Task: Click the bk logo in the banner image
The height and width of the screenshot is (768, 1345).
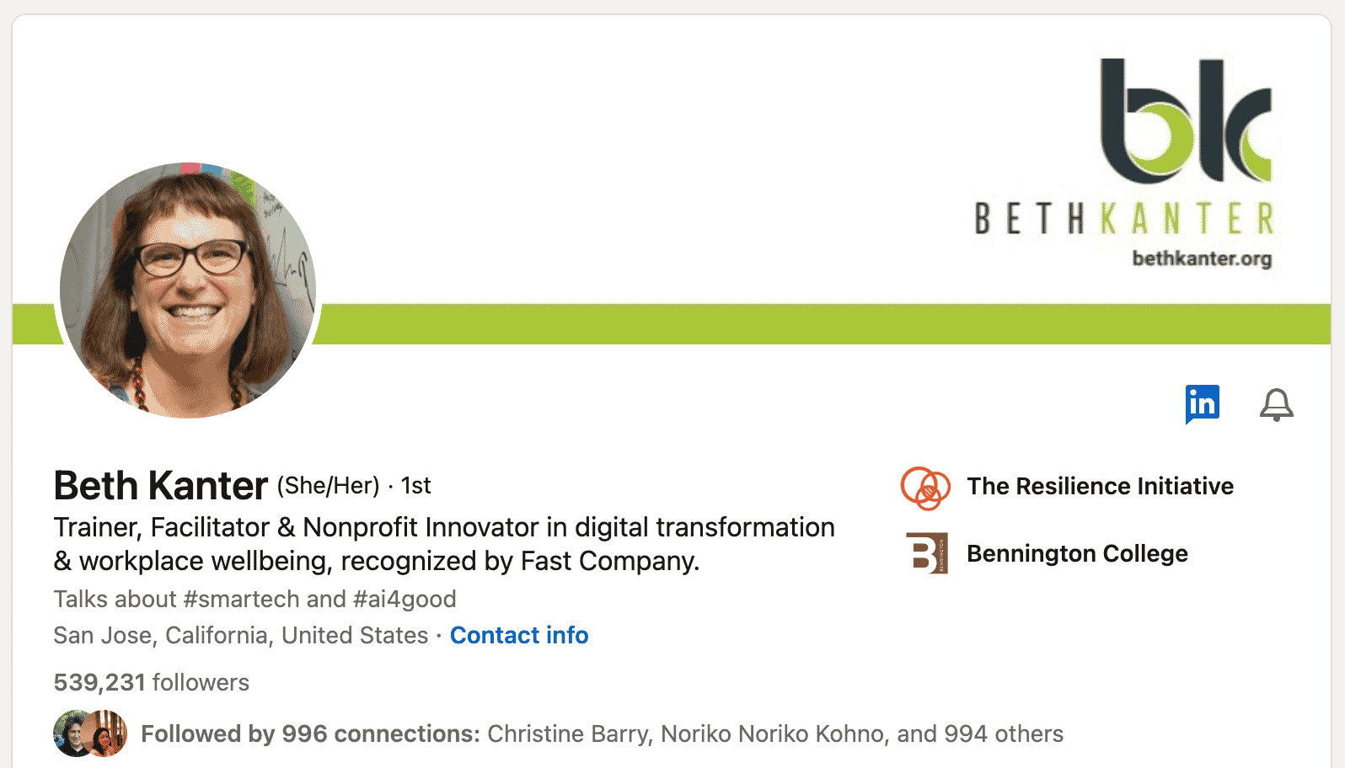Action: point(1183,118)
